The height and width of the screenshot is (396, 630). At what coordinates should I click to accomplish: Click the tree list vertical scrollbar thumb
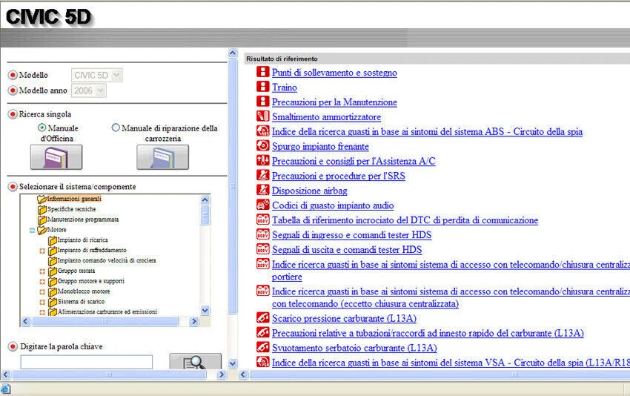[205, 216]
